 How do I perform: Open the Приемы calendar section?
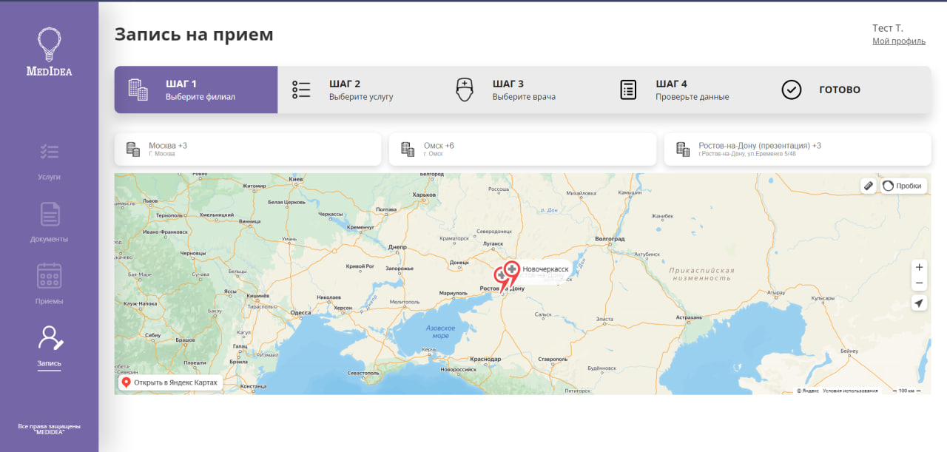click(x=49, y=284)
